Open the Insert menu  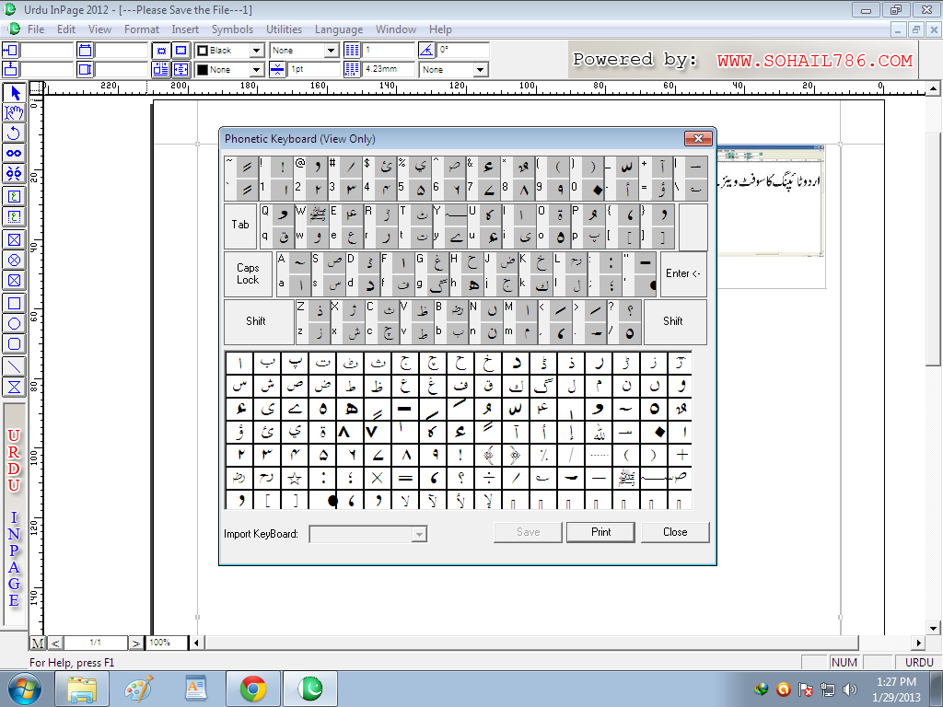(x=185, y=29)
